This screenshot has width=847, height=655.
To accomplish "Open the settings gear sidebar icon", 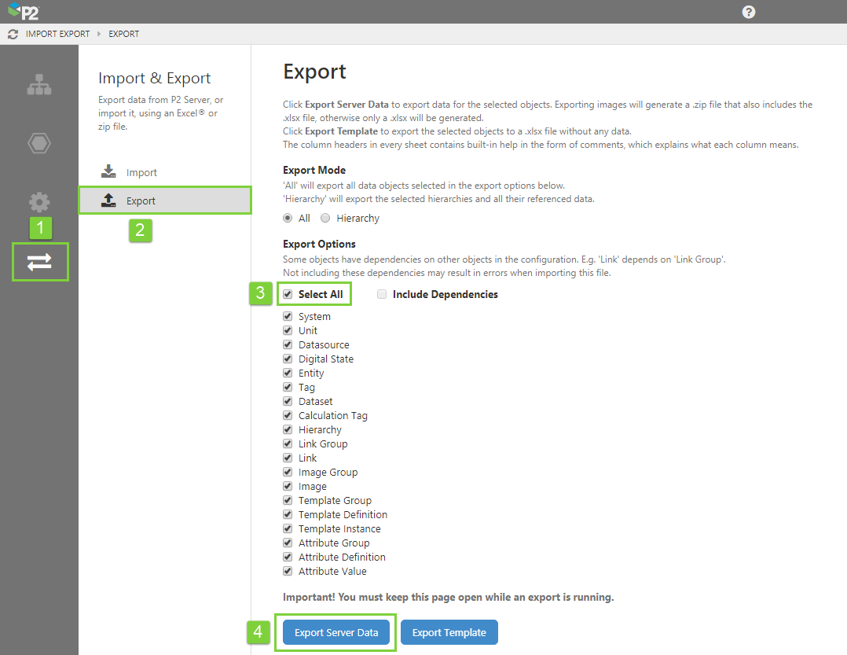I will 39,202.
